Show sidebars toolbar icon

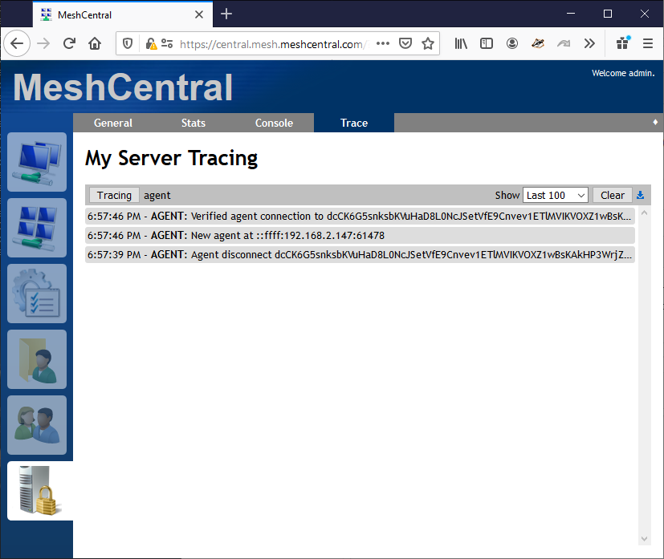(x=486, y=43)
